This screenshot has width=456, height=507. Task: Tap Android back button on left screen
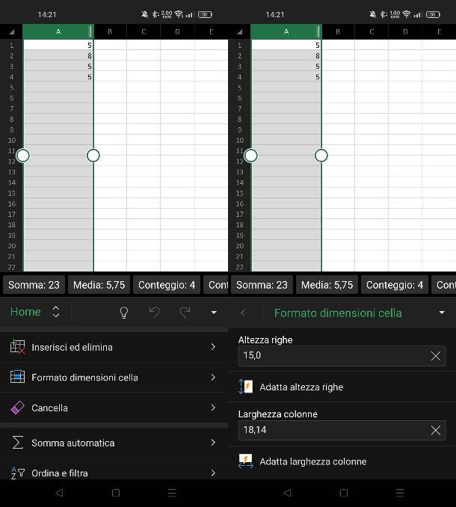(x=59, y=493)
